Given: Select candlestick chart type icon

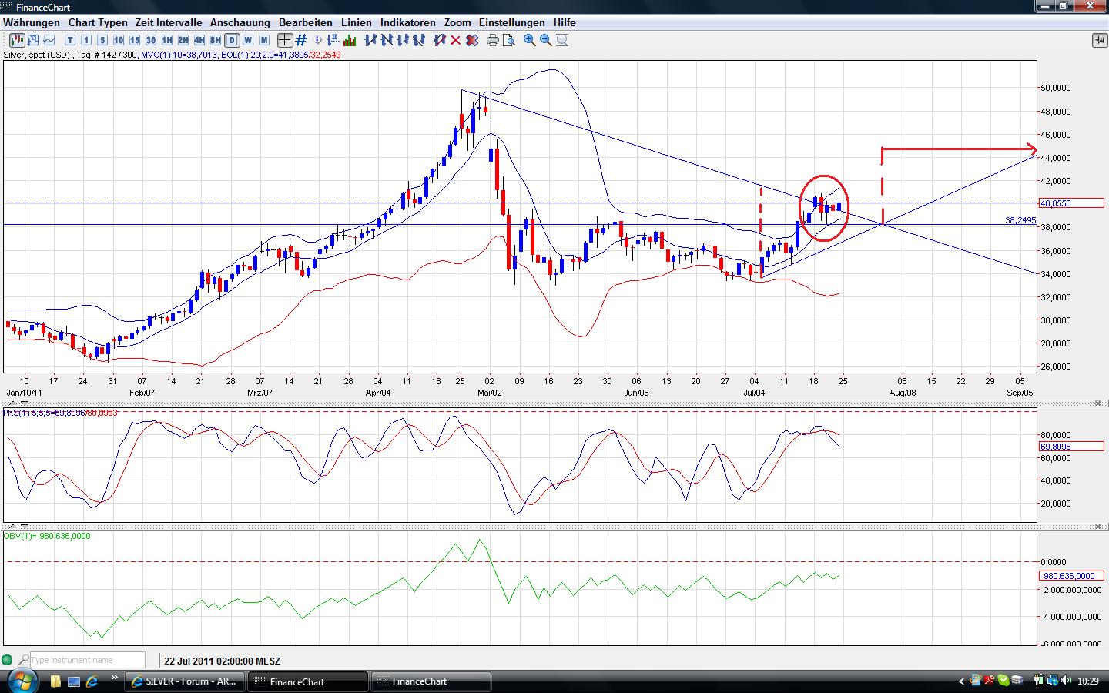Looking at the screenshot, I should click(16, 40).
